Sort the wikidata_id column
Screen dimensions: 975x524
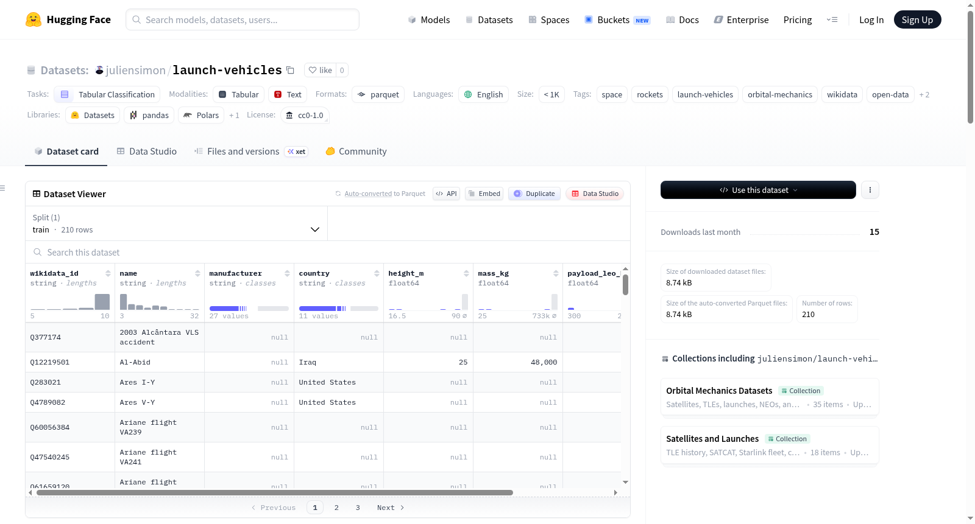point(108,273)
